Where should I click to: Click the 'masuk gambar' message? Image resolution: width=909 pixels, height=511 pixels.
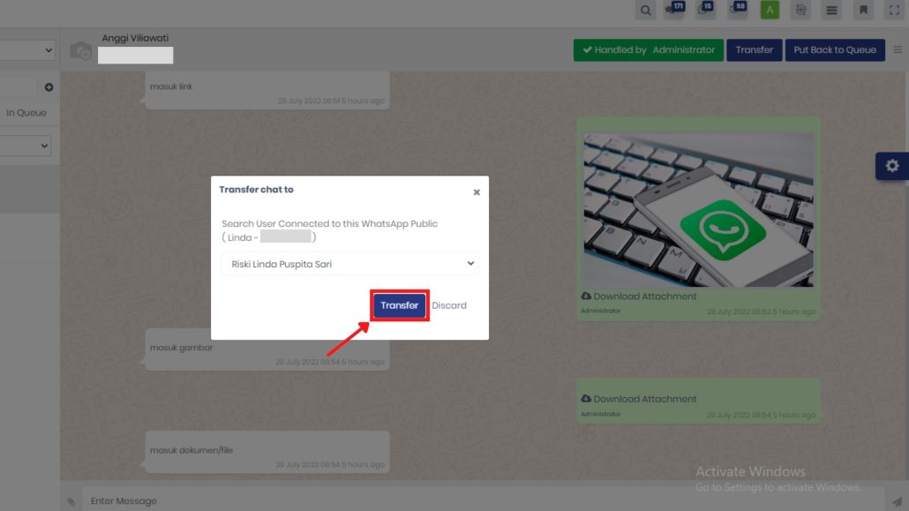267,351
